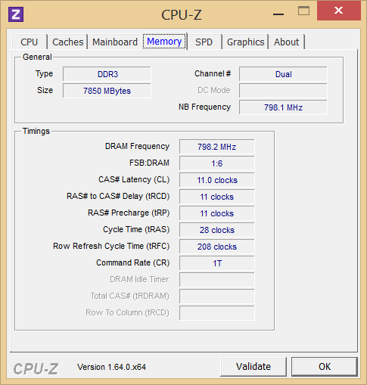The image size is (367, 385).
Task: Click the Version 1.64.0.x64 text
Action: pyautogui.click(x=111, y=367)
